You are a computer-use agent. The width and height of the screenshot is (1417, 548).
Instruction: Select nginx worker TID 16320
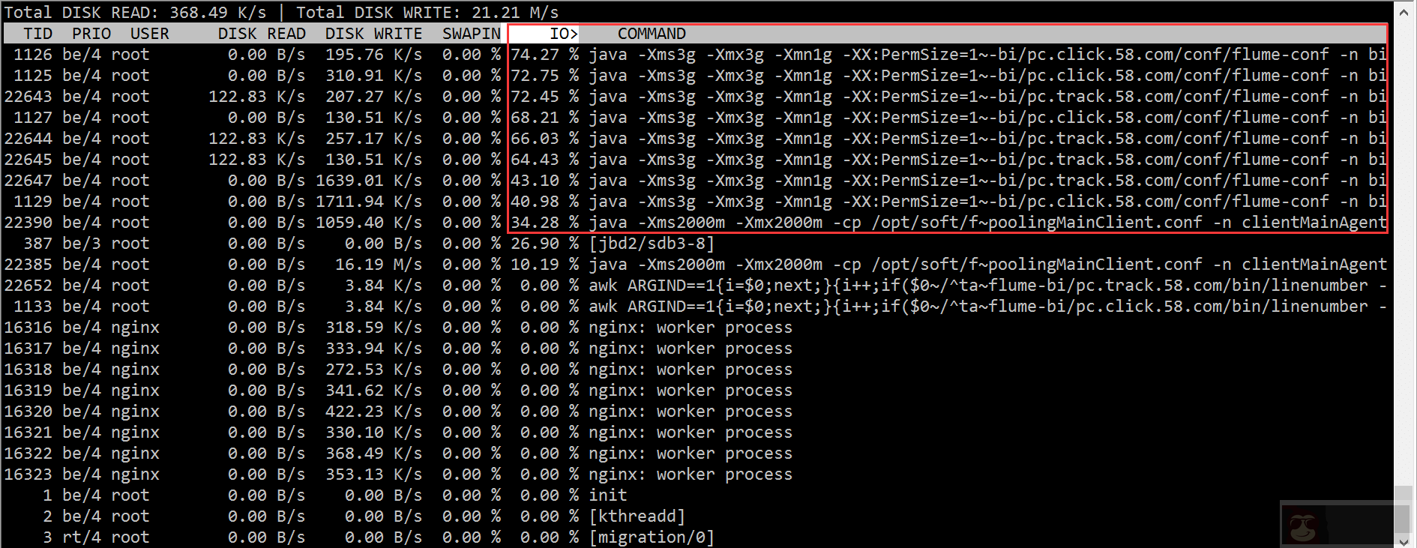[398, 412]
